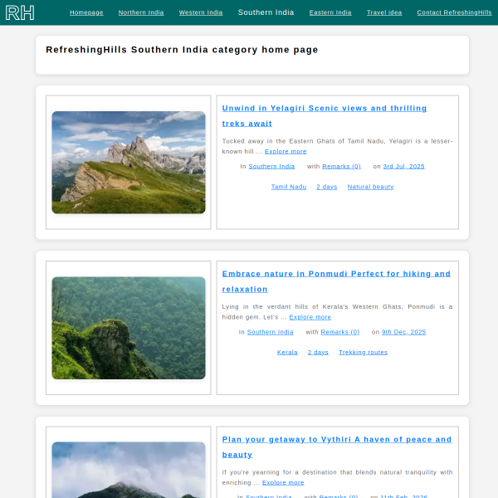
Task: Open the Yelagiri scenic views article title
Action: (x=325, y=116)
